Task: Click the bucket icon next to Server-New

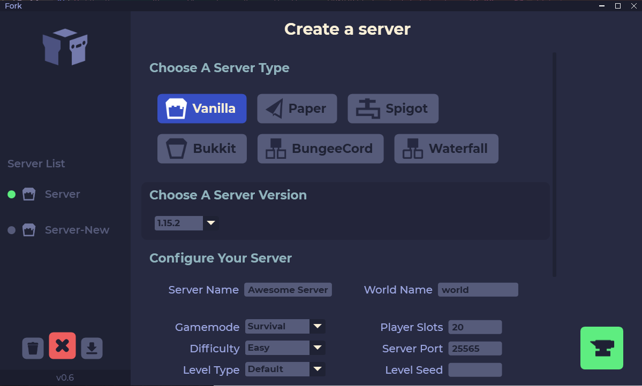Action: [29, 230]
